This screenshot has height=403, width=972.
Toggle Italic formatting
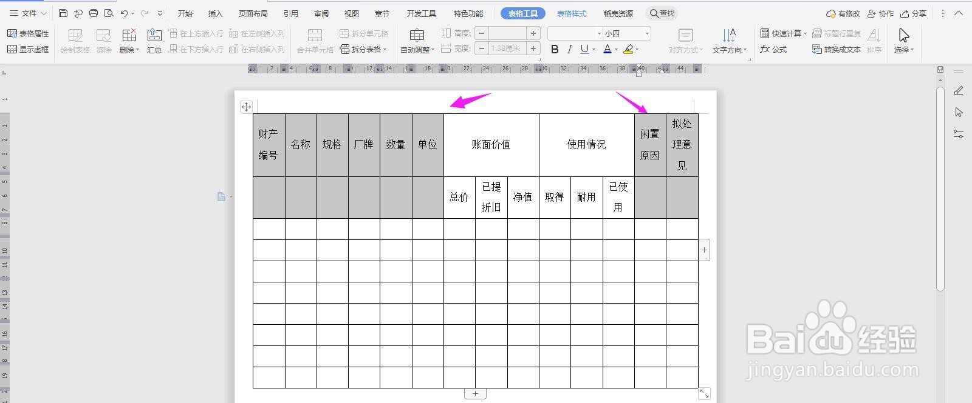pos(569,49)
